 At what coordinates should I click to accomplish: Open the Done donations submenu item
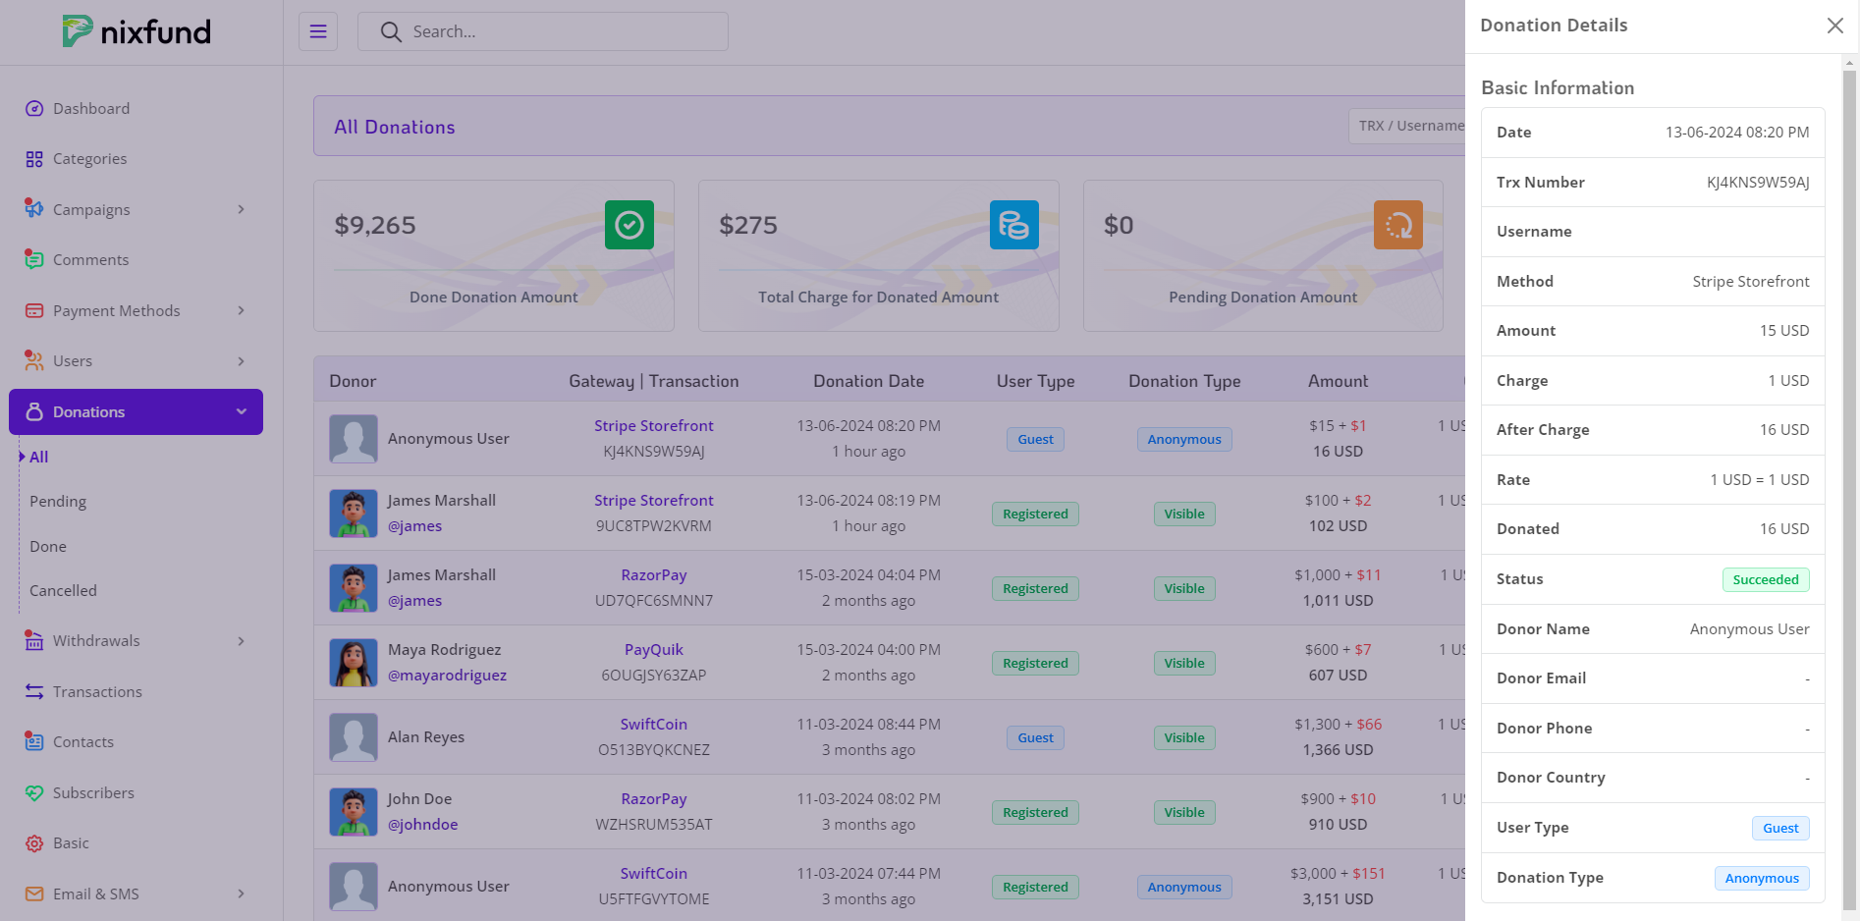48,547
